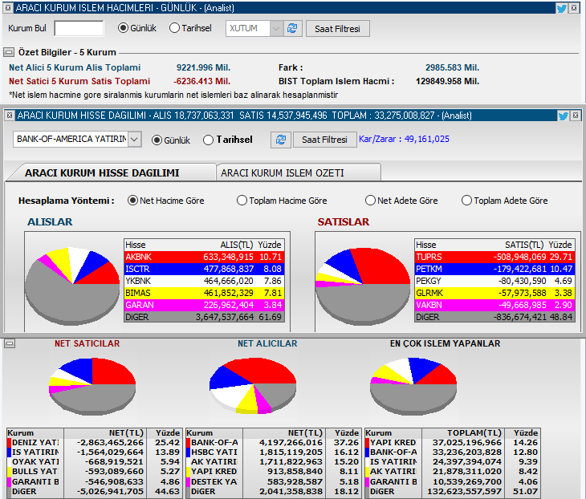586x499 pixels.
Task: Select TUPRS row in Satislar table
Action: click(494, 257)
